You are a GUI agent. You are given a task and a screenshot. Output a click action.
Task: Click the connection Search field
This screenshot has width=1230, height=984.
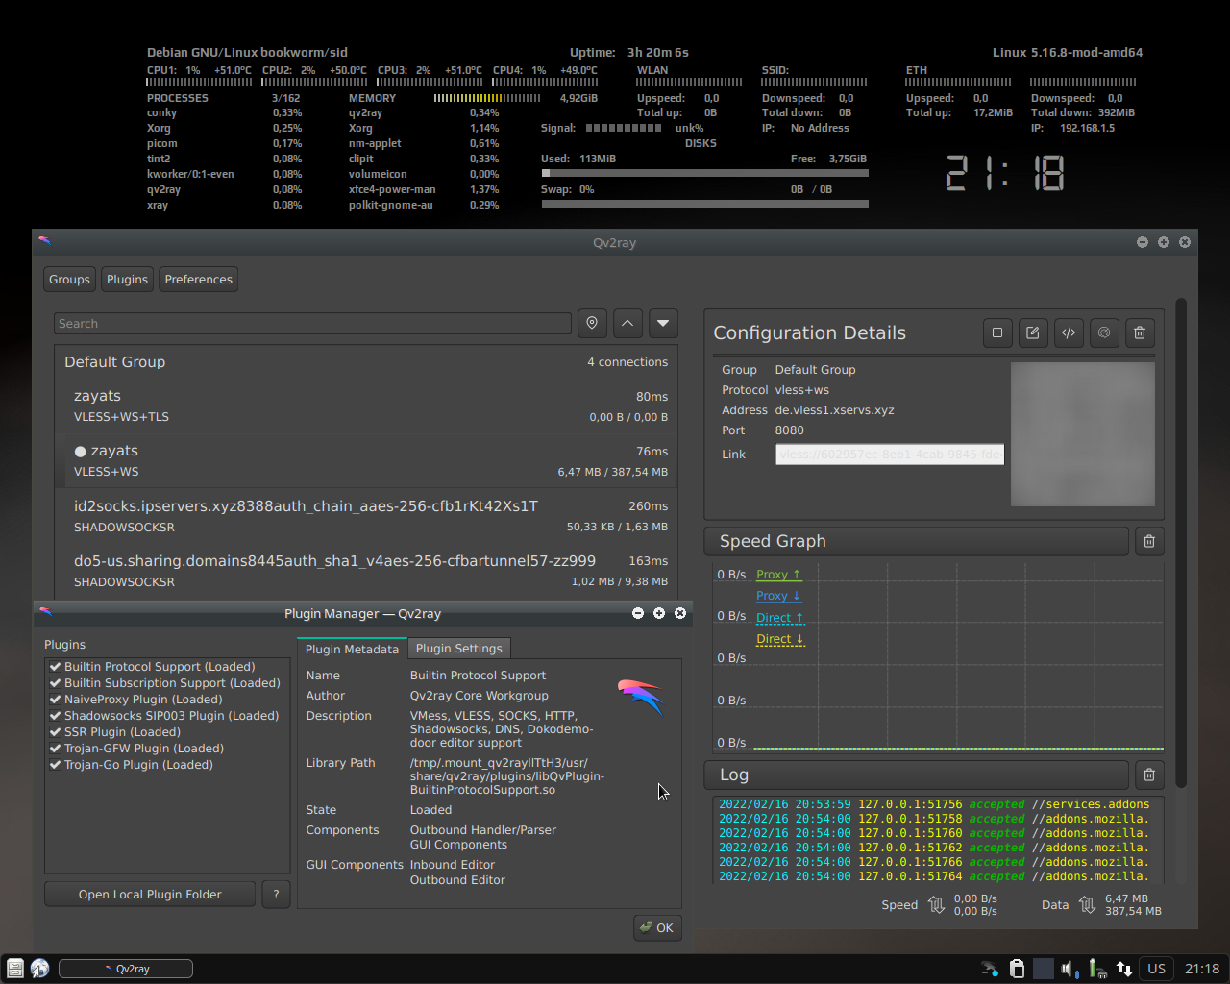(312, 324)
